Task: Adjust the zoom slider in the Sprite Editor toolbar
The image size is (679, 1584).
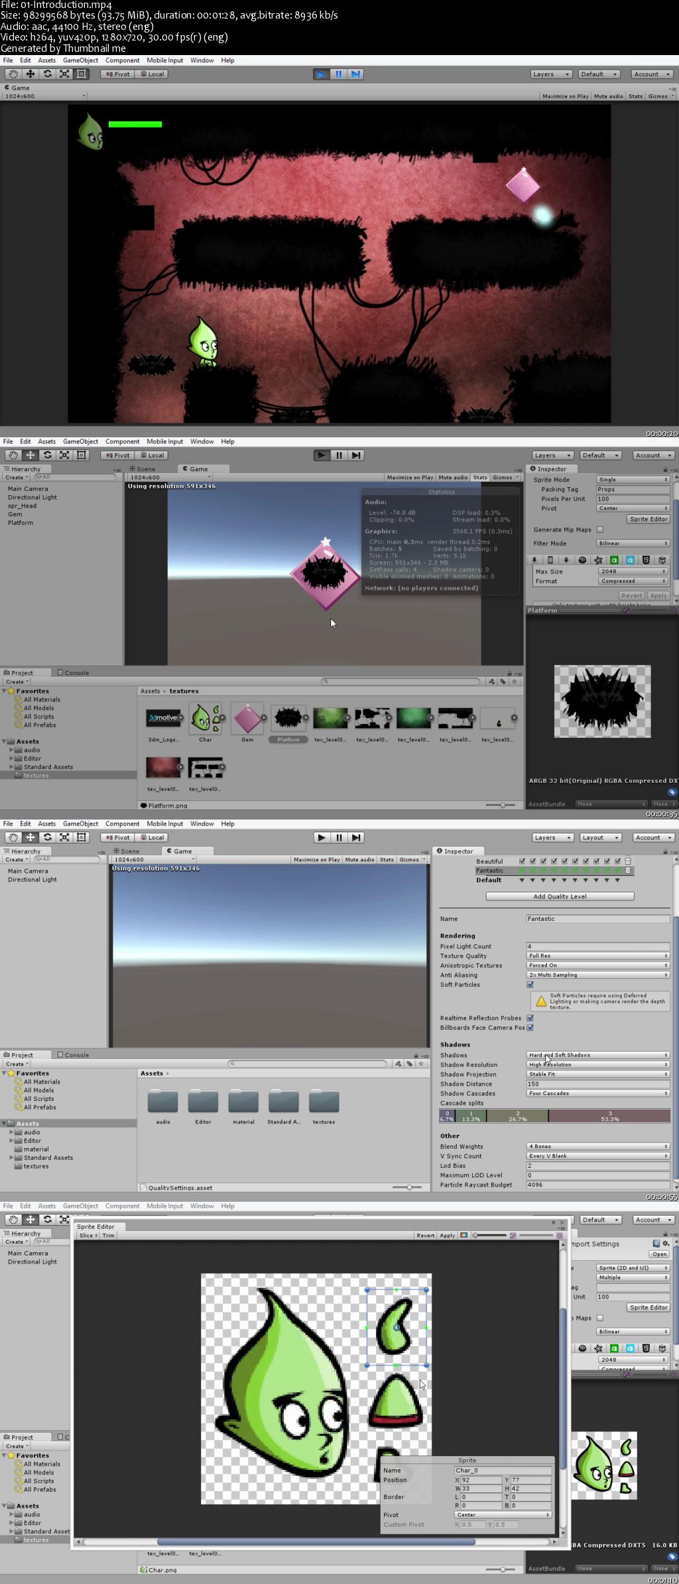Action: tap(489, 1236)
